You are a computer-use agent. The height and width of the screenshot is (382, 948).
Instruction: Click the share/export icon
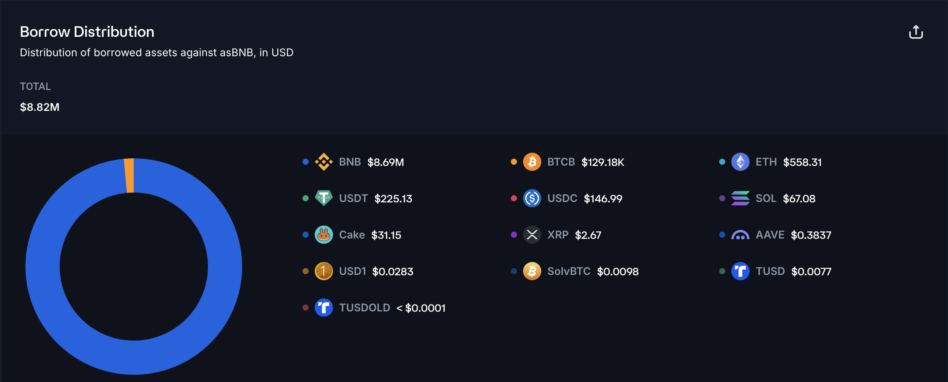916,32
